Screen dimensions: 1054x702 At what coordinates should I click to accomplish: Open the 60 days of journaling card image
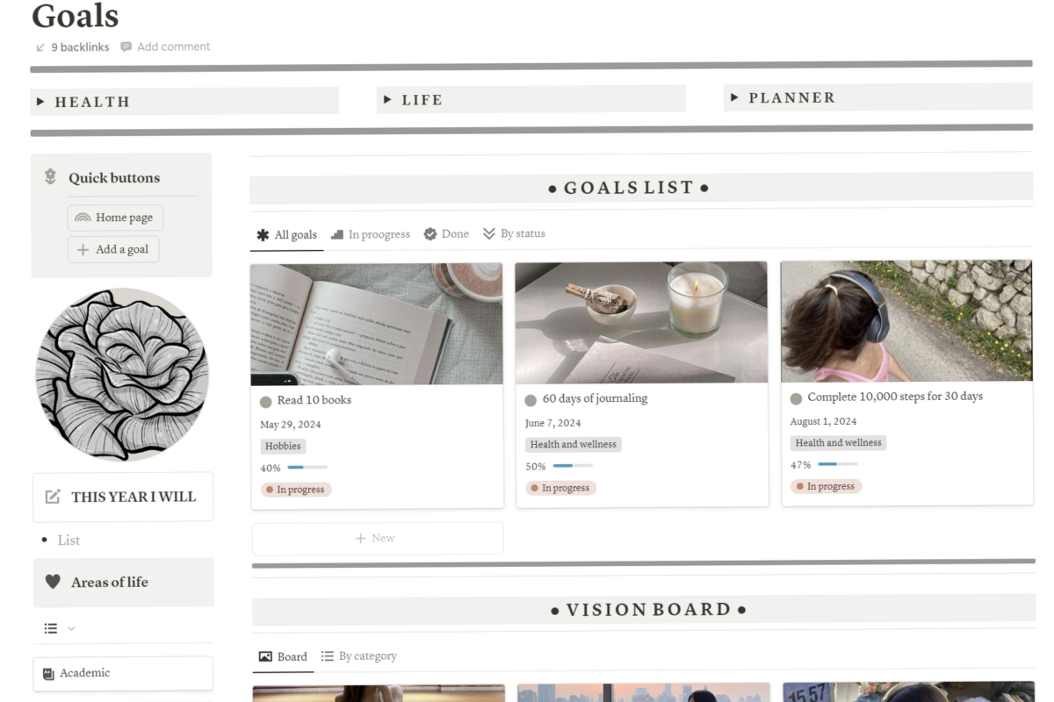641,322
